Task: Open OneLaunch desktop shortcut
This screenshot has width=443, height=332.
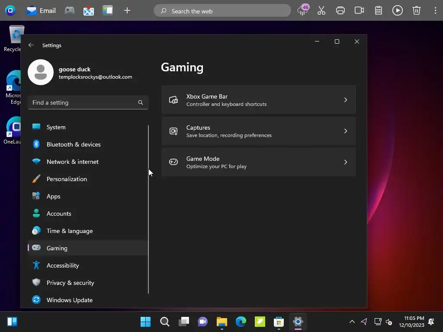Action: (x=13, y=130)
